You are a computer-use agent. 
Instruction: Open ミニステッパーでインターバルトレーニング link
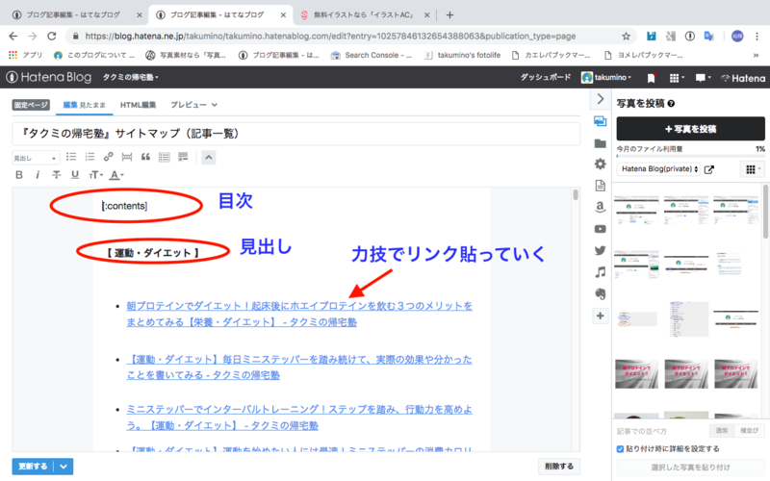(299, 418)
